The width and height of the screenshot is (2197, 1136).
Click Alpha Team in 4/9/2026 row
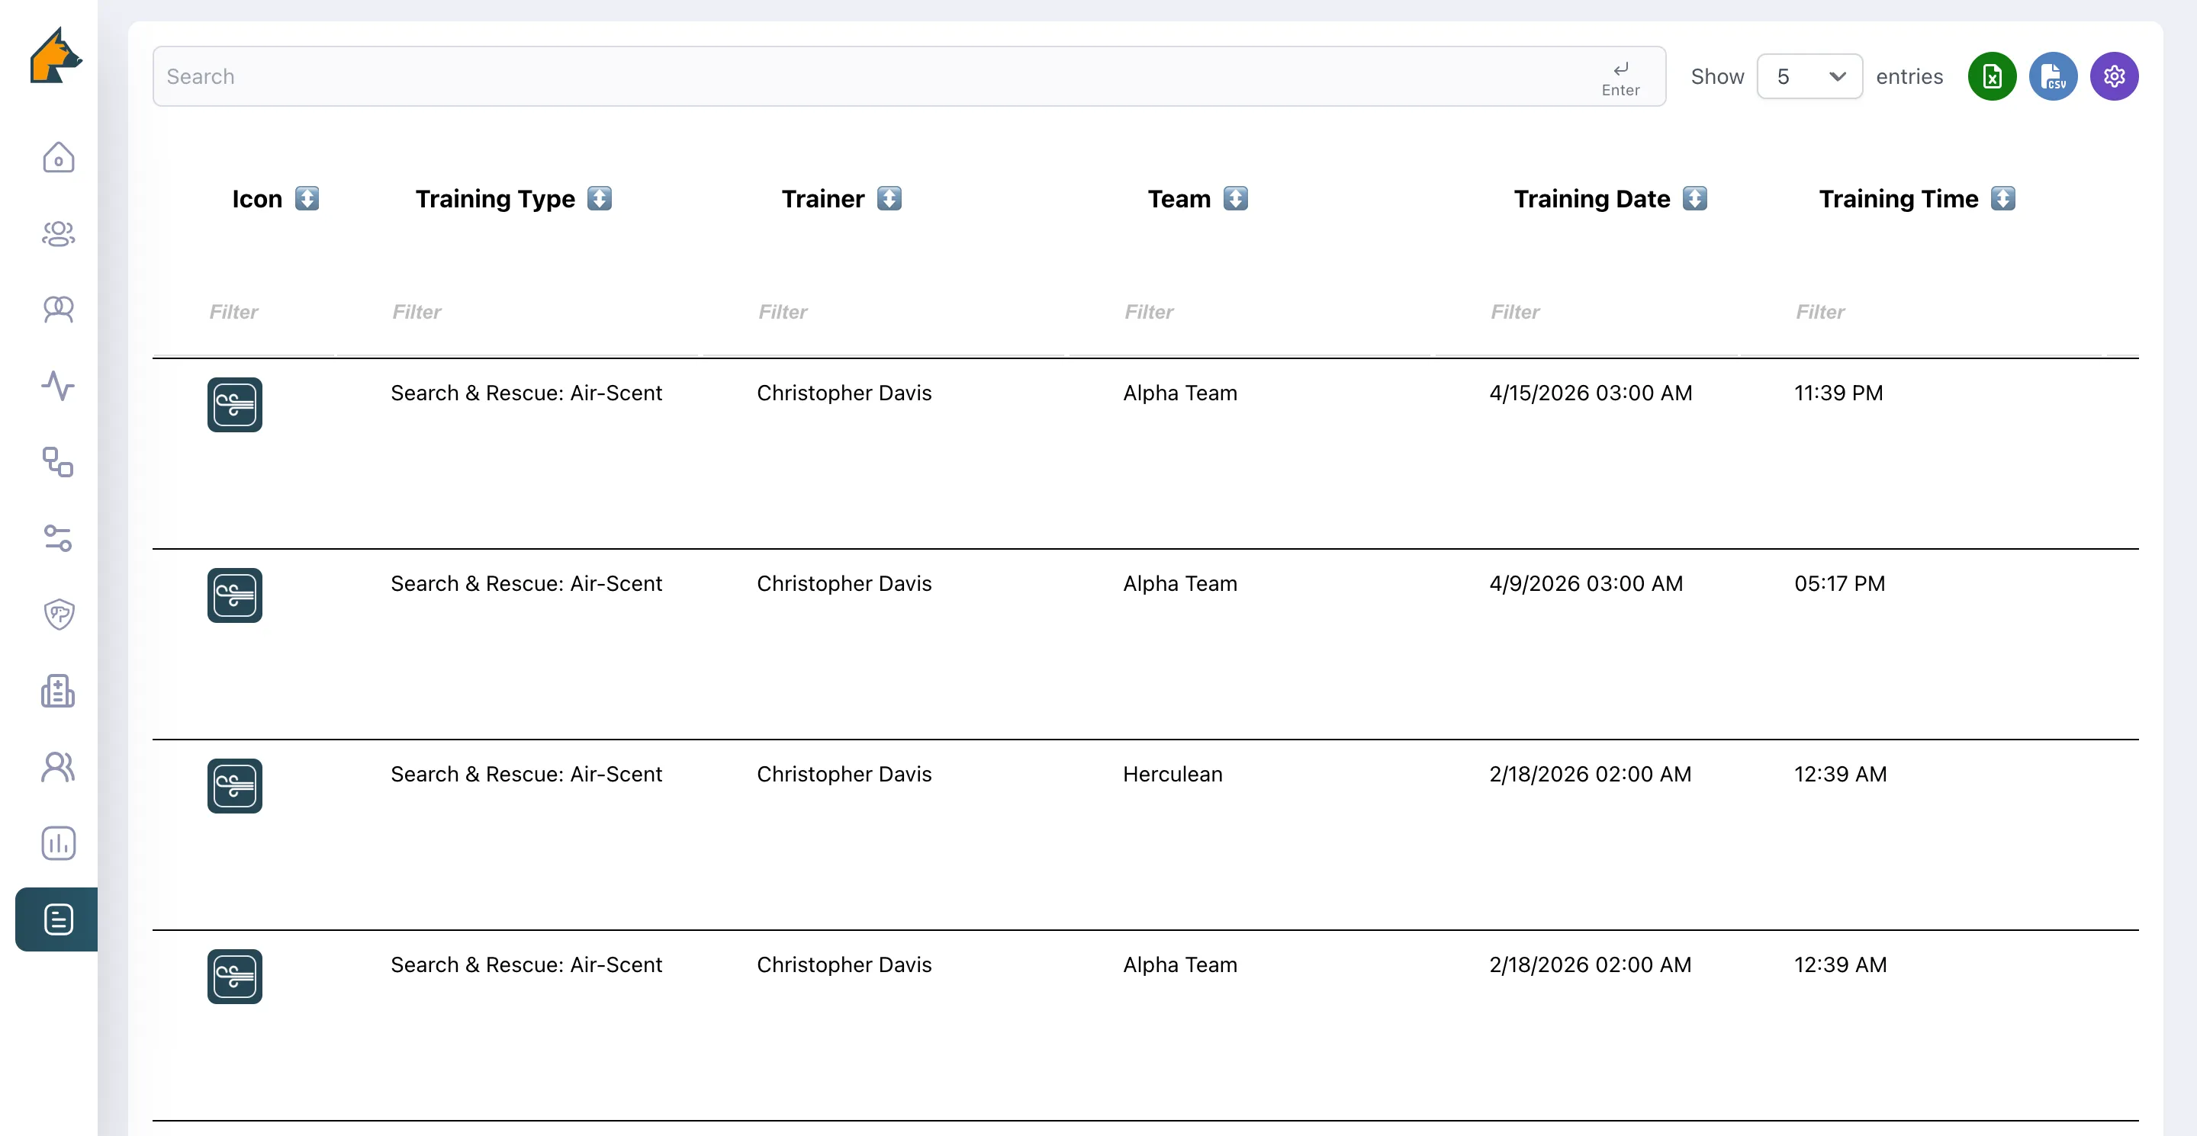(x=1180, y=584)
